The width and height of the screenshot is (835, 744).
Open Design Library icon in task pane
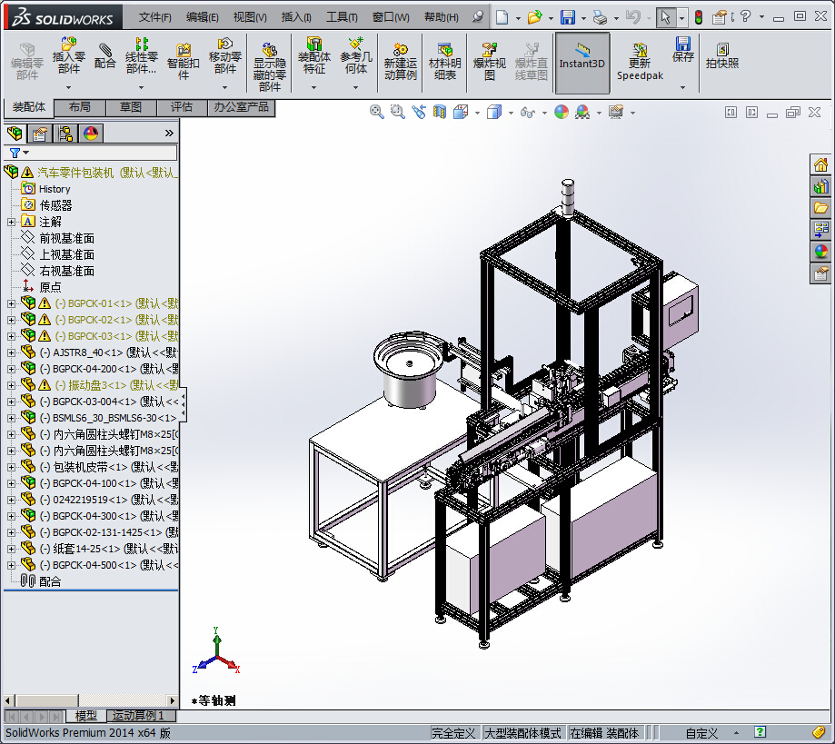(x=820, y=186)
